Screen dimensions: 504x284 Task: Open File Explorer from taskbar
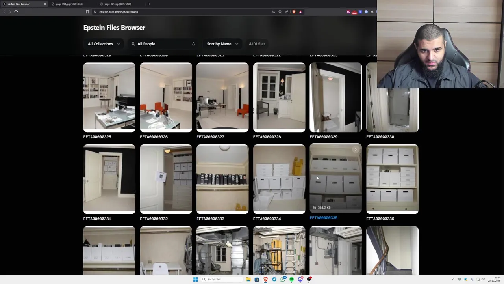click(248, 279)
